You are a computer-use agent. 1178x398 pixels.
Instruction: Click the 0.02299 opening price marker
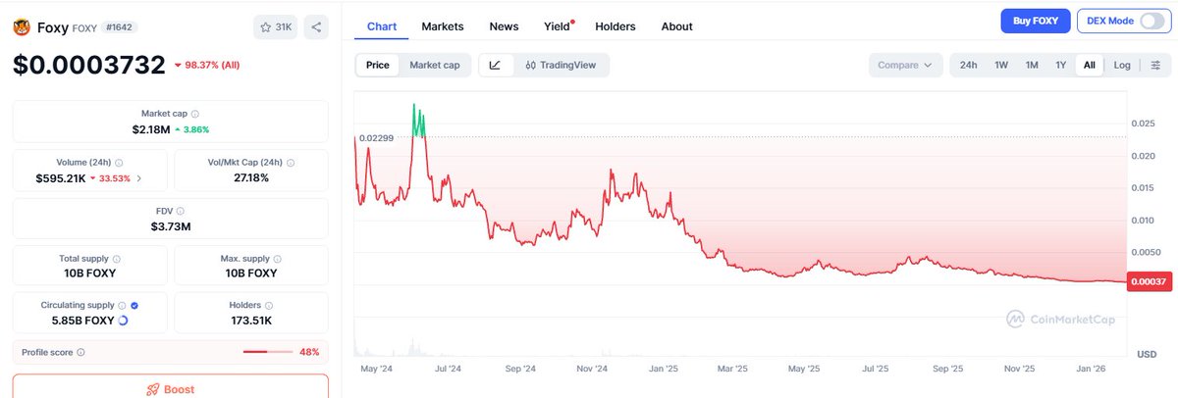tap(375, 138)
